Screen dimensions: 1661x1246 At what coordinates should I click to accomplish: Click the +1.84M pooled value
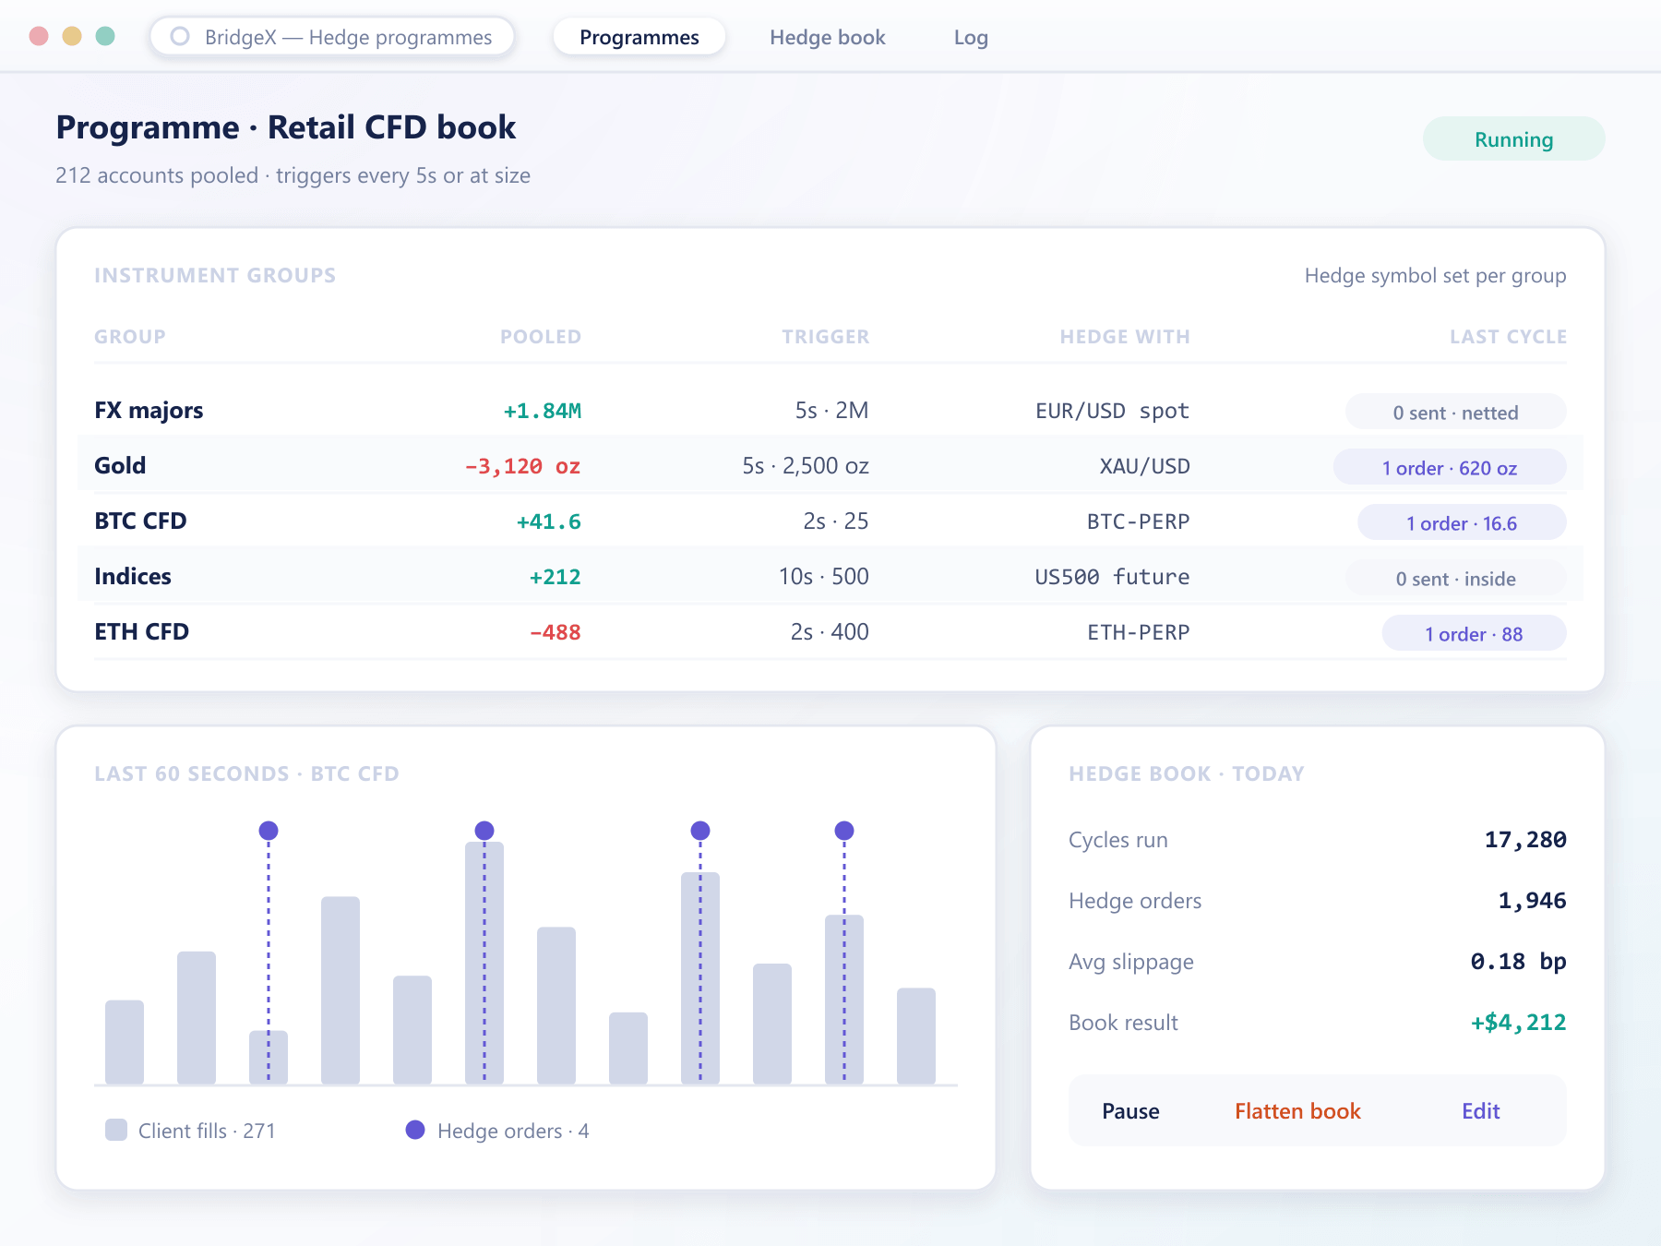click(x=542, y=411)
